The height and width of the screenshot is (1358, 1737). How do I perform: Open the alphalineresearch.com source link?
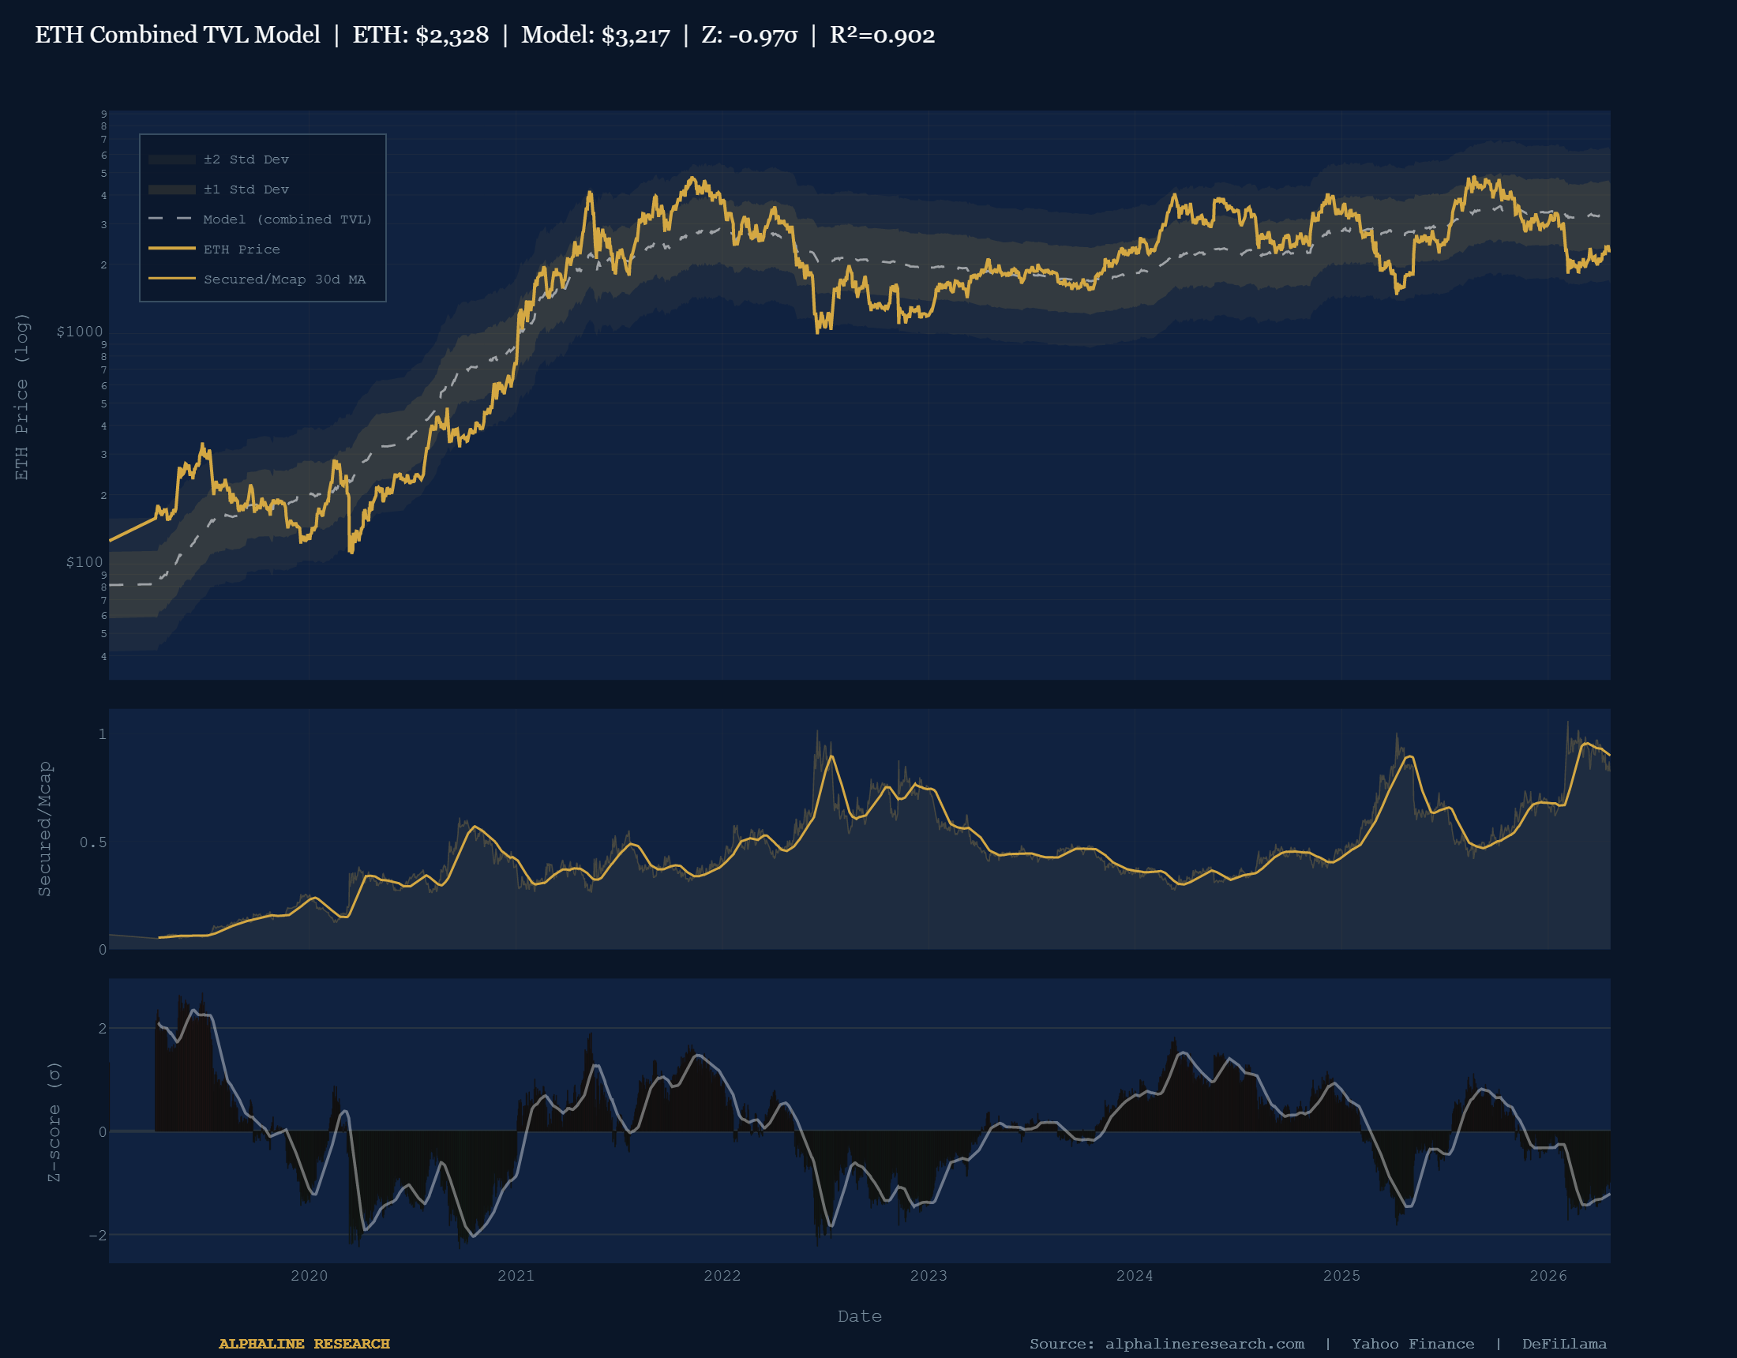pos(1204,1344)
